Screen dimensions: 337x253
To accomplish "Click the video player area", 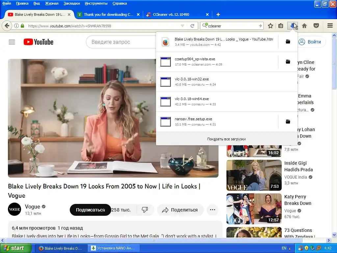I will pyautogui.click(x=113, y=118).
